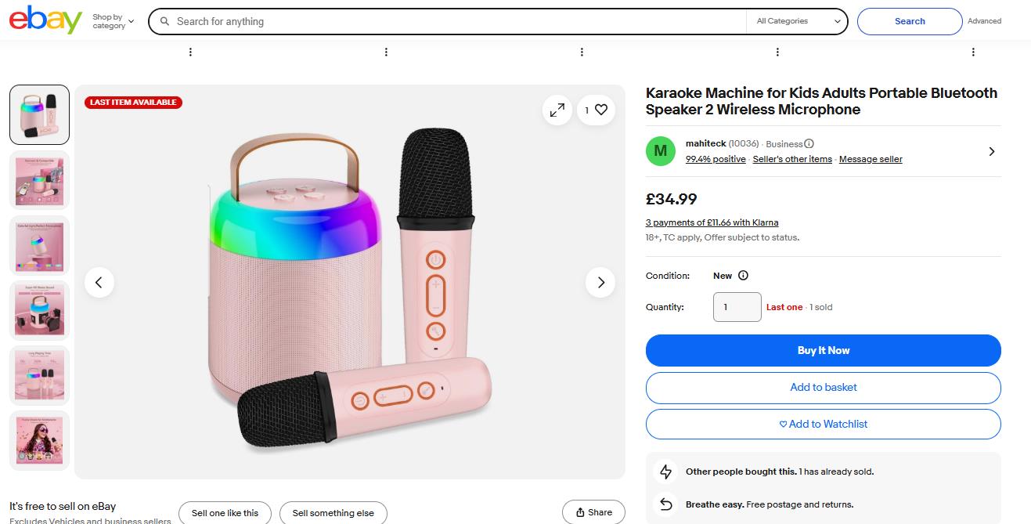Click the Add to Watchlist button
Image resolution: width=1031 pixels, height=524 pixels.
tap(823, 424)
